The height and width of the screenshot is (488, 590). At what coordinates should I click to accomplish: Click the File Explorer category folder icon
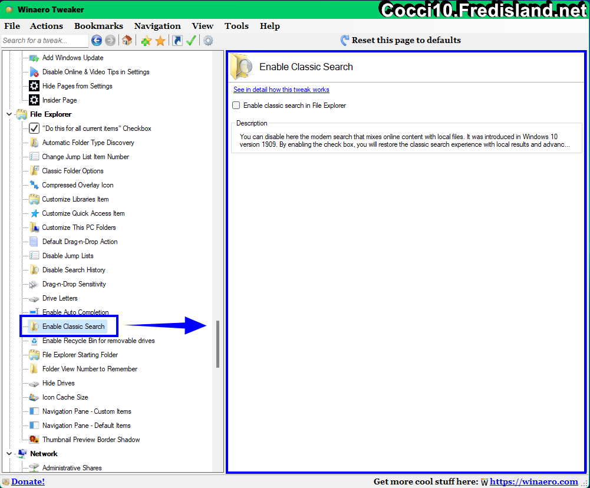point(22,114)
